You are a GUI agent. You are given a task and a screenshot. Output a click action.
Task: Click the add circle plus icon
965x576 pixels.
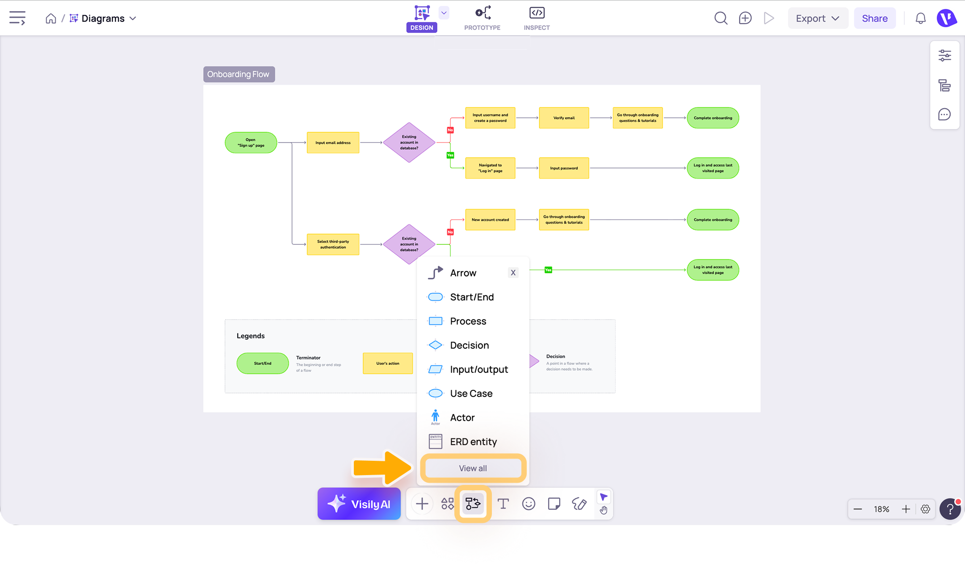pos(745,18)
